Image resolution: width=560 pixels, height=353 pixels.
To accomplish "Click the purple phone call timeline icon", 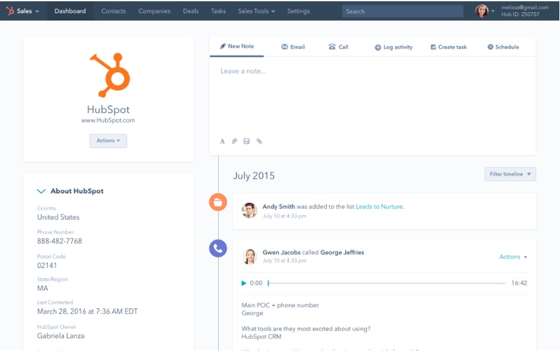I will tap(218, 248).
